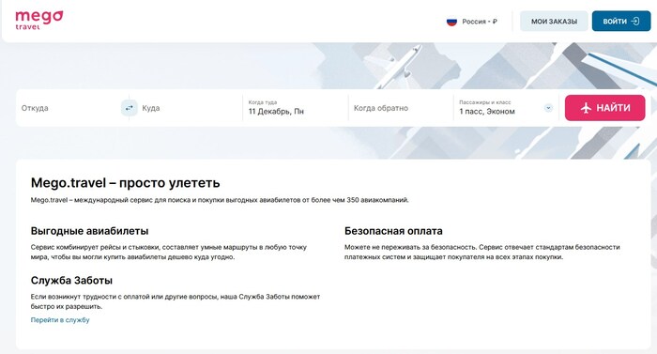Click the ВОЙТИ login button
Viewport: 657px width, 354px height.
tap(621, 22)
